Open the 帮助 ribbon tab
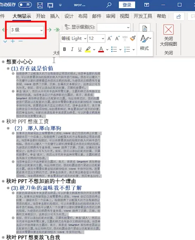 [x=162, y=16]
